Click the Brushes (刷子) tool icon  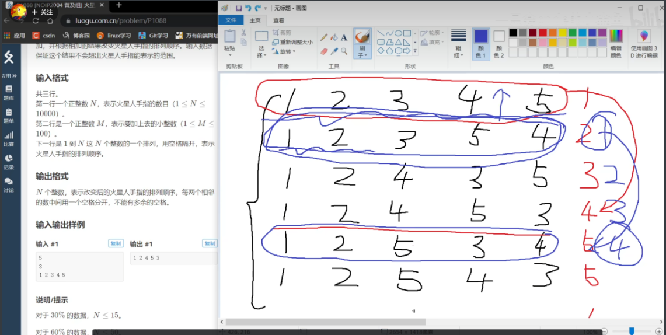[362, 37]
